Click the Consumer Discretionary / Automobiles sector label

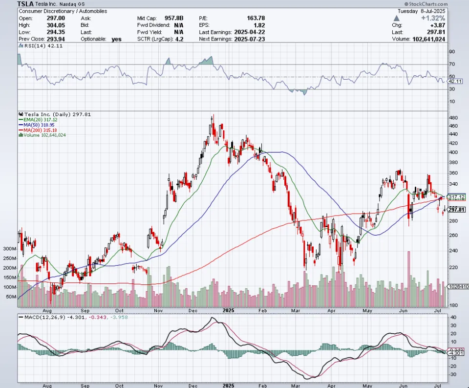[63, 11]
